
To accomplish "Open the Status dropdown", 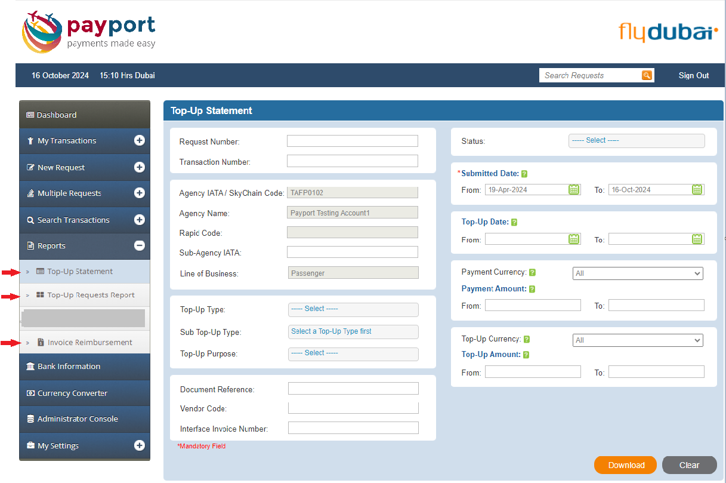I will point(636,140).
